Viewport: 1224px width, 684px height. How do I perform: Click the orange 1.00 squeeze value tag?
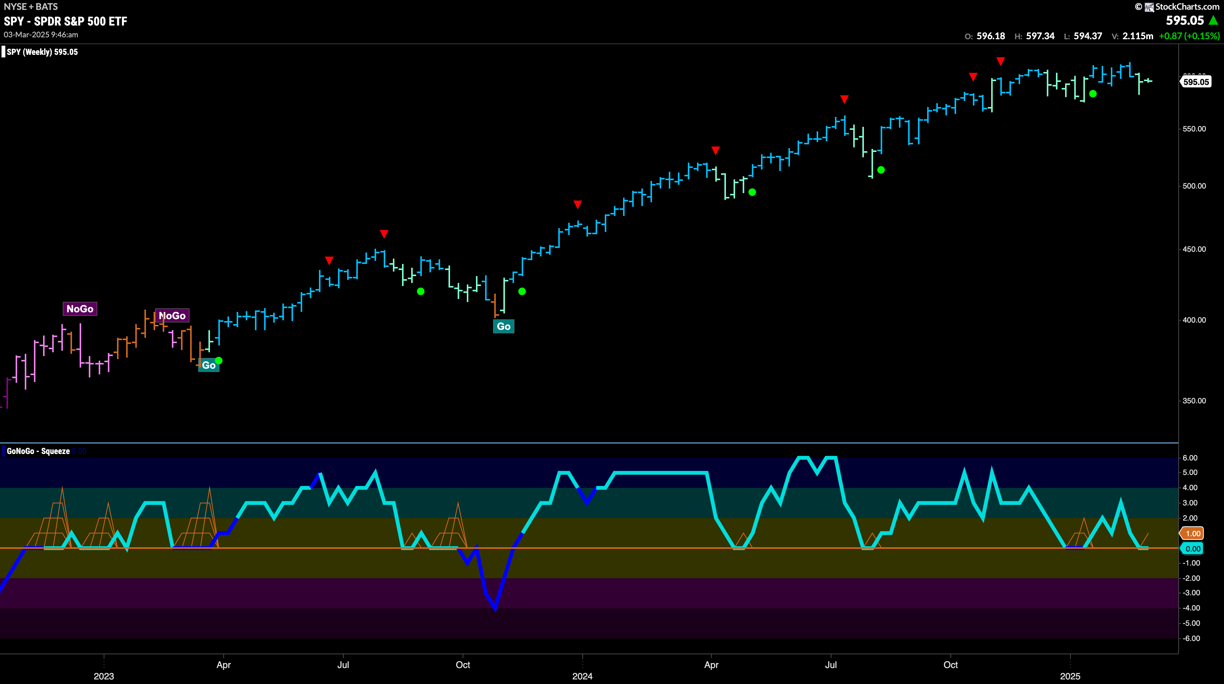pyautogui.click(x=1192, y=534)
